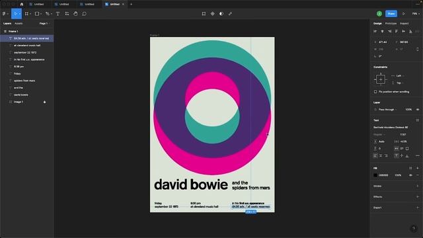Select the Frame tool

tap(26, 14)
